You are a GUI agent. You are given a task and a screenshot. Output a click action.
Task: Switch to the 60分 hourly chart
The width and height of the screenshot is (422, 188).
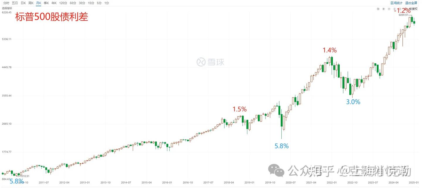73,3
